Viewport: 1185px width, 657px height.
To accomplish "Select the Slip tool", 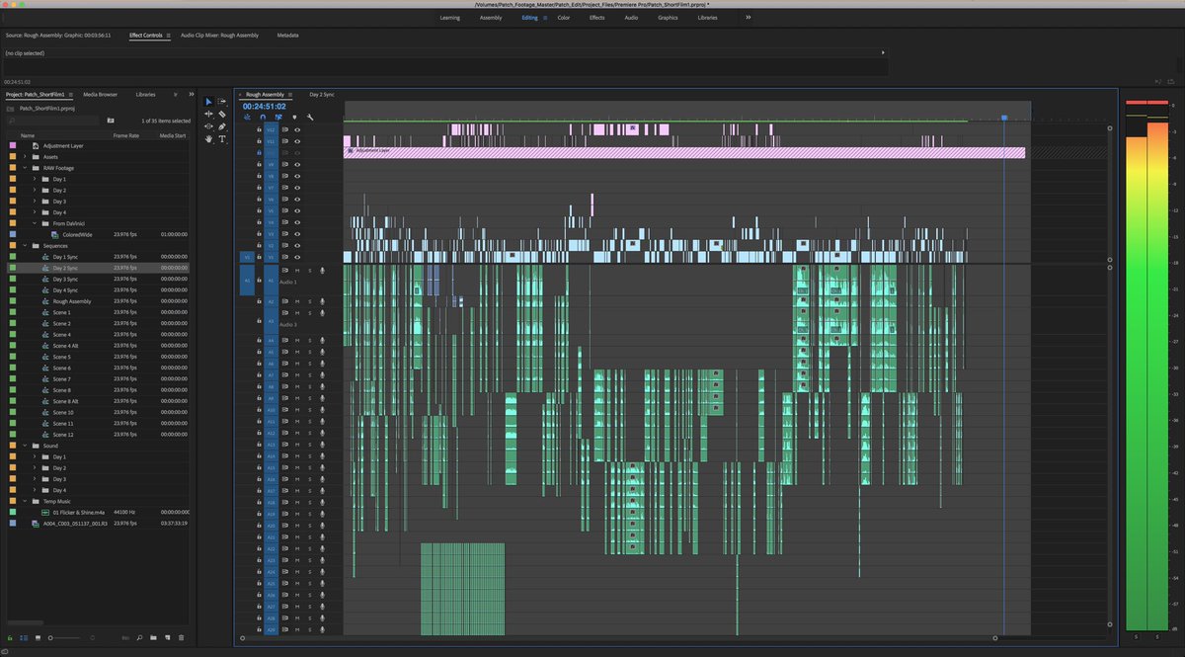I will click(208, 126).
